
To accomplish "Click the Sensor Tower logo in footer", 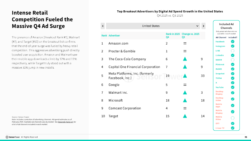I will (x=13, y=137).
